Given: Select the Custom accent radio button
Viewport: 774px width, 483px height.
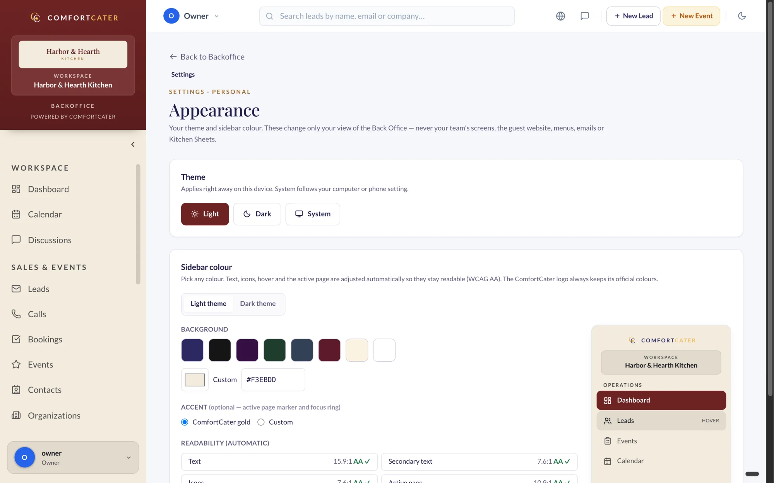Looking at the screenshot, I should coord(261,422).
